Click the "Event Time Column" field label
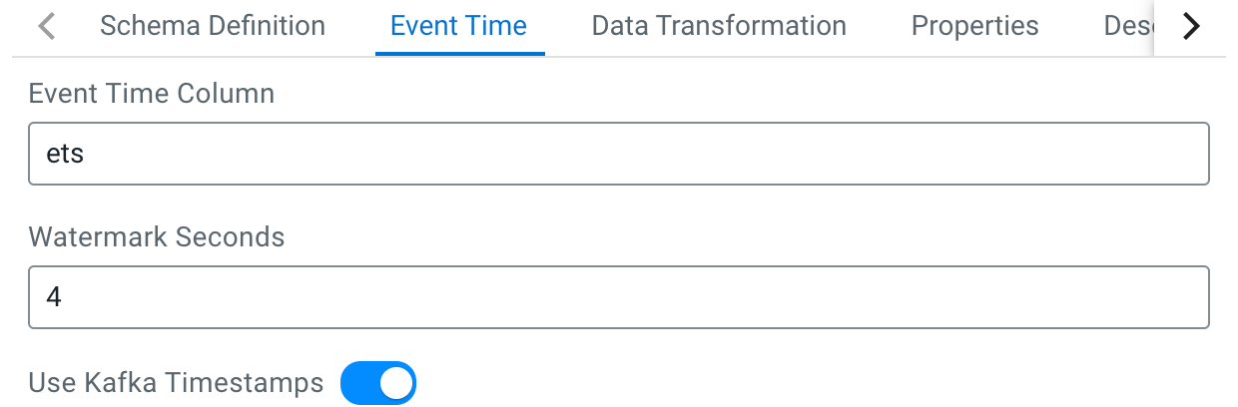The width and height of the screenshot is (1238, 407). click(x=152, y=94)
